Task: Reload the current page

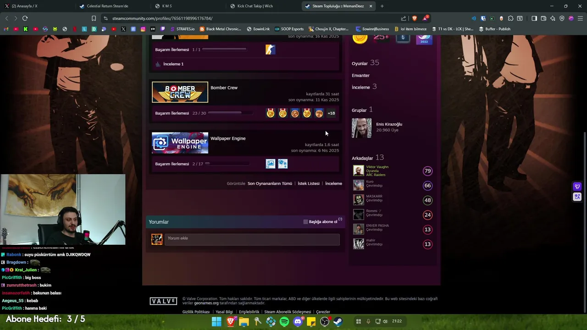Action: tap(25, 18)
